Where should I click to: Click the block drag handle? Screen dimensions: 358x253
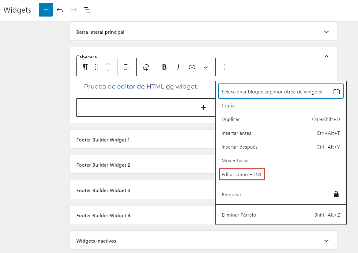[97, 67]
